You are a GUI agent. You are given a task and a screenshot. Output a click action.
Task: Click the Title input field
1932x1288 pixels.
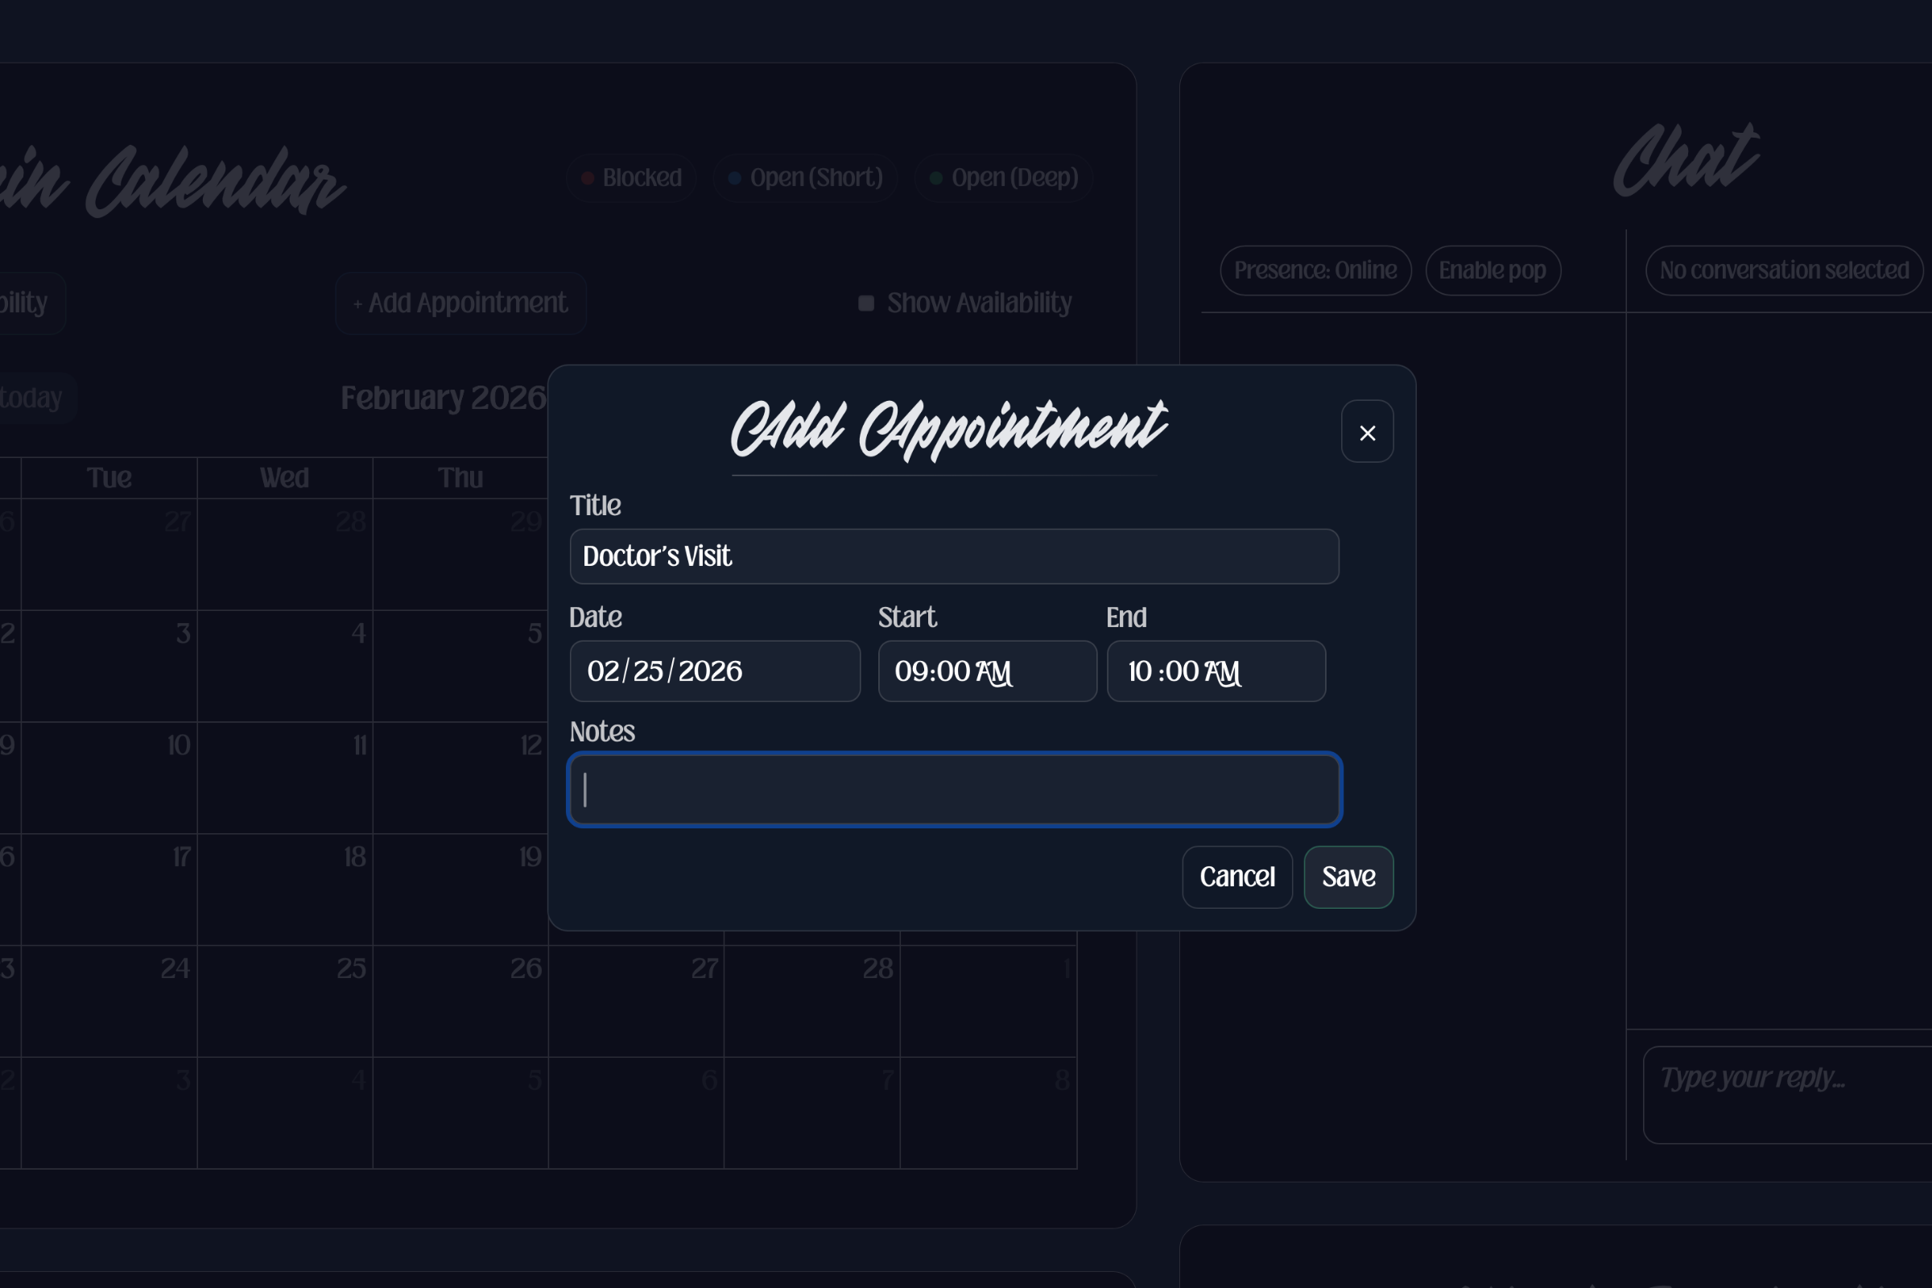[954, 556]
